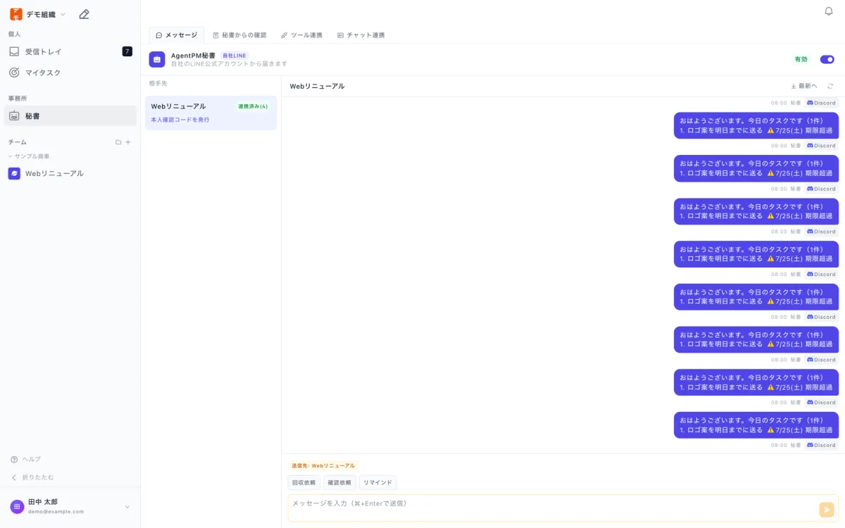Switch to 秘書からの確認 tab

(239, 35)
